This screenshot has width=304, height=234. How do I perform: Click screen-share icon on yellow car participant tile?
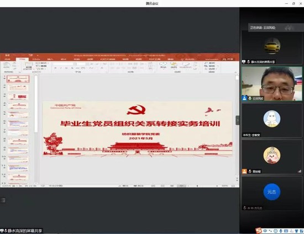click(x=244, y=62)
